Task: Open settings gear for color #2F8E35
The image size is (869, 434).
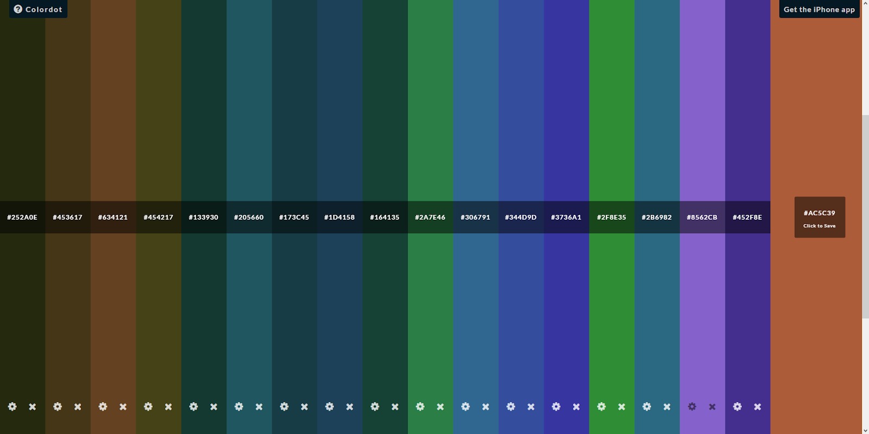Action: click(602, 406)
